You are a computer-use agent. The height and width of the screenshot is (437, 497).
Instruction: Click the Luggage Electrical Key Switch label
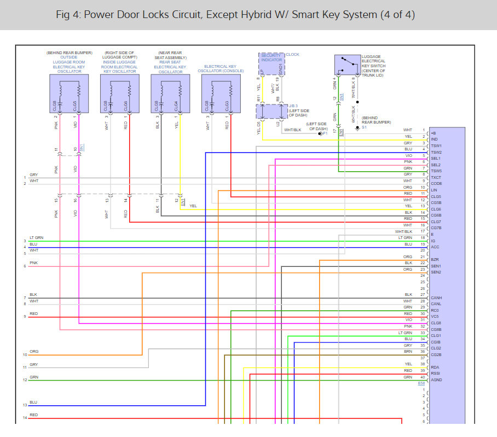click(x=374, y=66)
